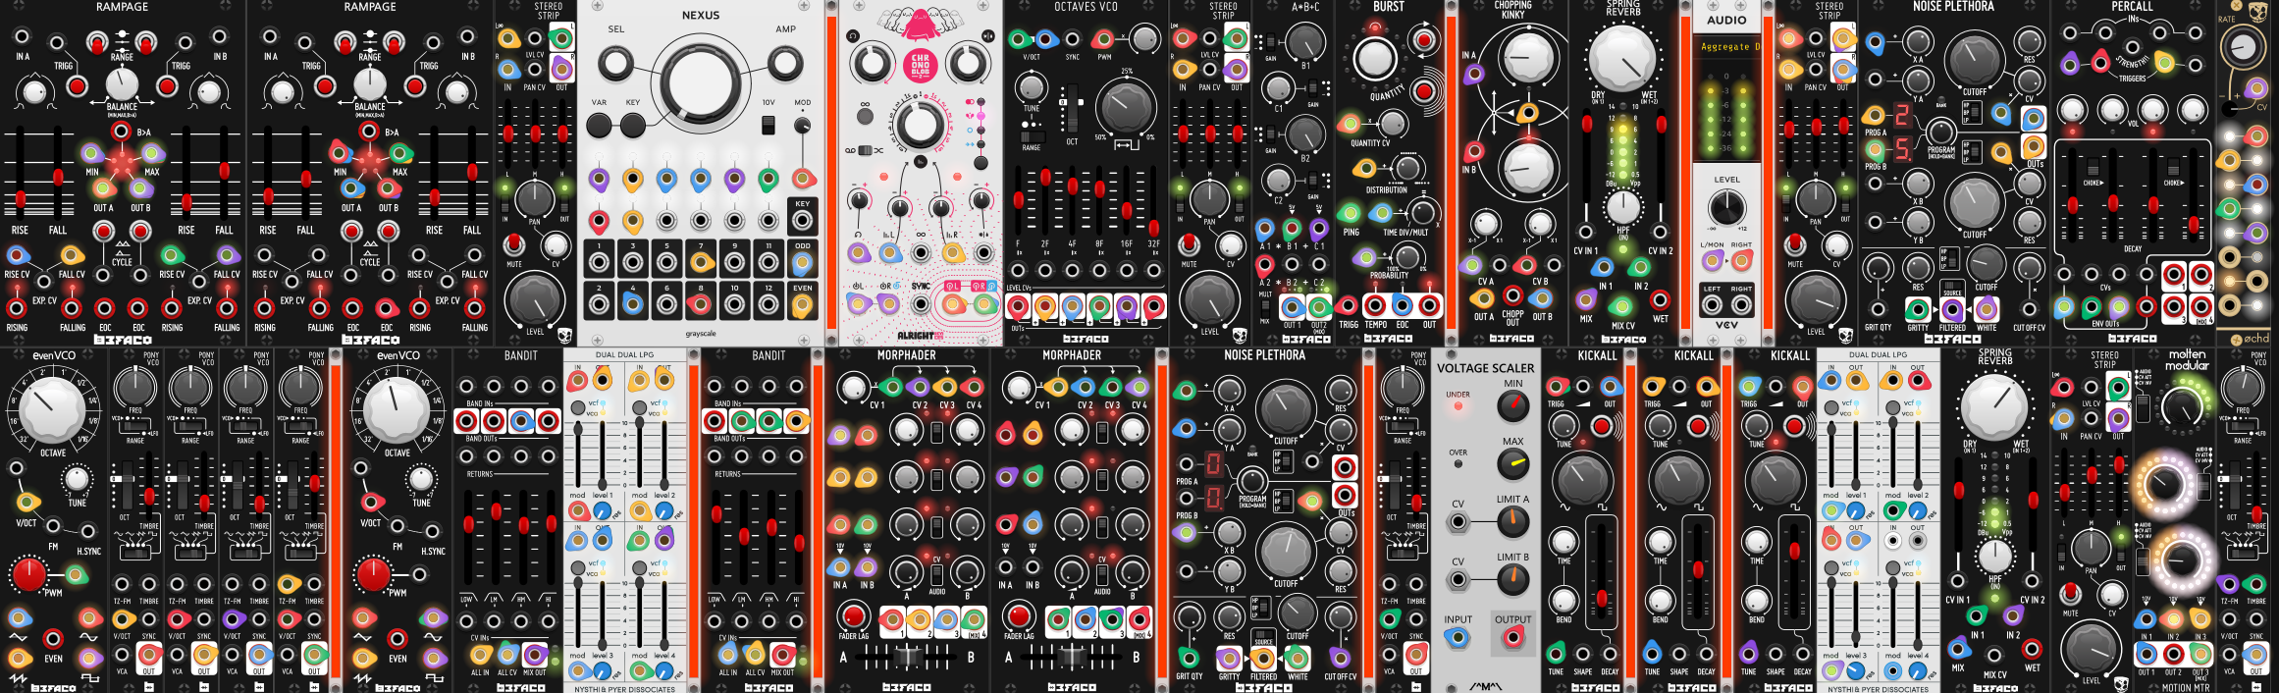Flip the RANGE switch on Octaves VCO
This screenshot has height=693, width=2279.
[1032, 136]
